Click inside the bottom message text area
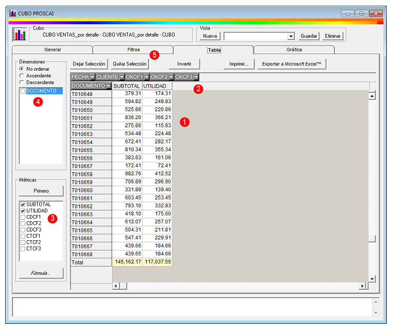 [x=193, y=307]
